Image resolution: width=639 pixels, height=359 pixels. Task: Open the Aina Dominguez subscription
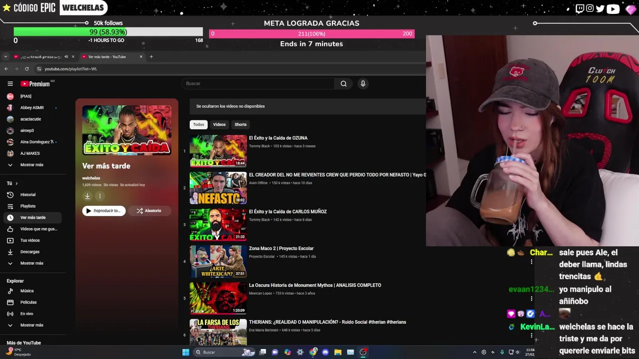[x=32, y=142]
